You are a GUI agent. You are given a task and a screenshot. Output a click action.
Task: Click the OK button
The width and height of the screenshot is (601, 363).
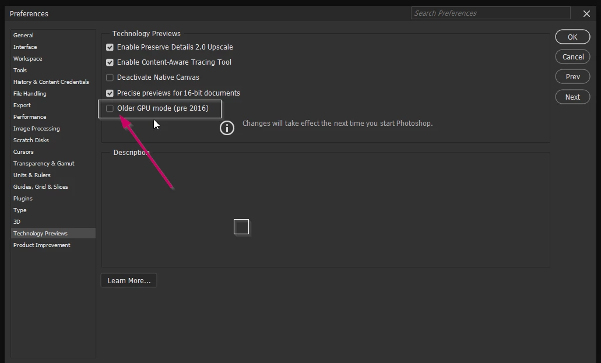(572, 37)
